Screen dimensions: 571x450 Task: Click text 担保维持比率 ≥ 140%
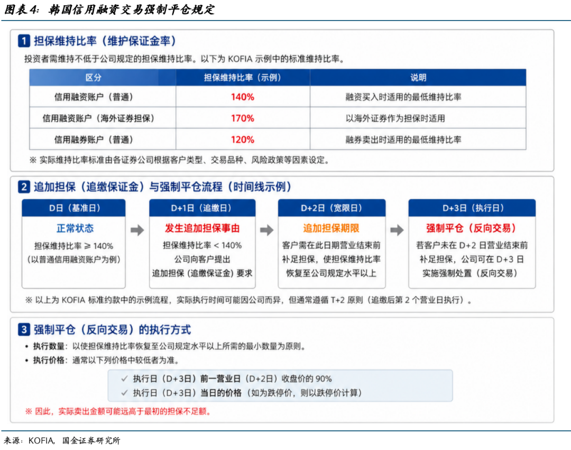click(x=73, y=246)
